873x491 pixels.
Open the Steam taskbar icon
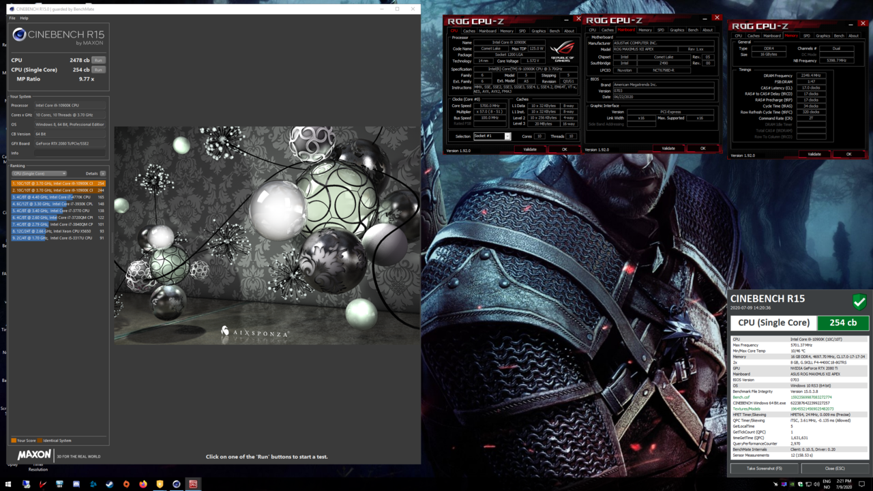[109, 484]
